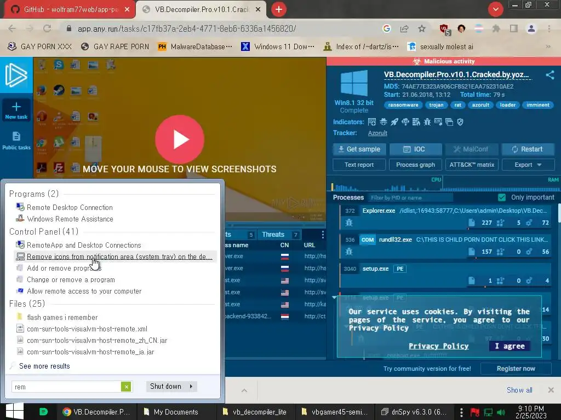Open dnSpy v6.3.0 from the taskbar
Viewport: 561px width, 420px height.
(x=413, y=412)
